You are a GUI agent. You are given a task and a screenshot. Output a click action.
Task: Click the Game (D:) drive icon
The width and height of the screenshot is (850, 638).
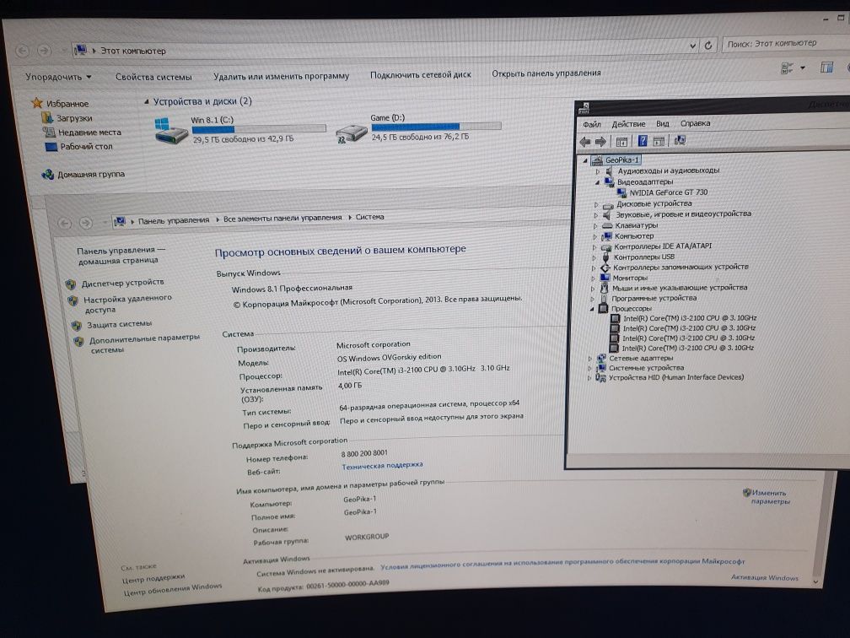point(352,132)
